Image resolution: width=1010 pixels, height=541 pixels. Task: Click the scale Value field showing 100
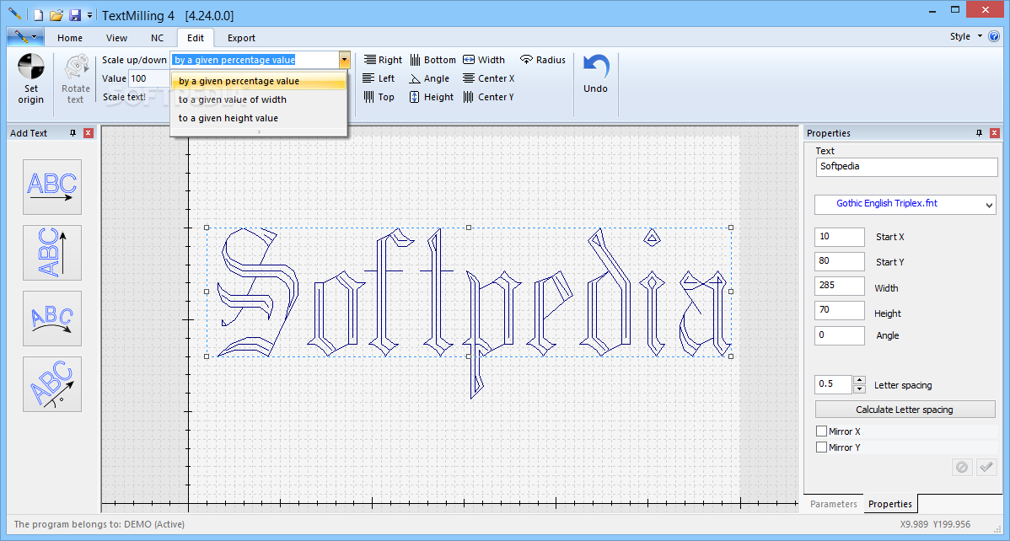(x=149, y=78)
